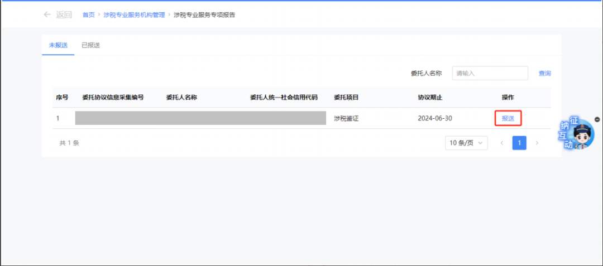Viewport: 603px width, 266px height.
Task: Click the 委托项目 column header
Action: click(x=346, y=98)
